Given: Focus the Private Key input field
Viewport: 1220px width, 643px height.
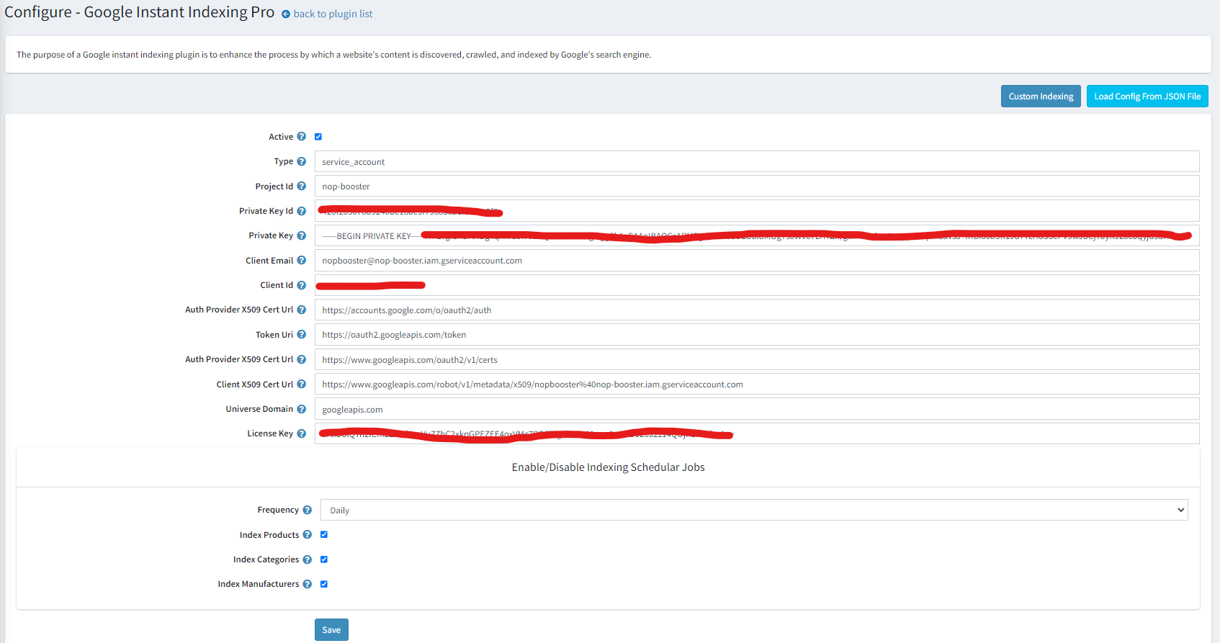Looking at the screenshot, I should coord(757,235).
